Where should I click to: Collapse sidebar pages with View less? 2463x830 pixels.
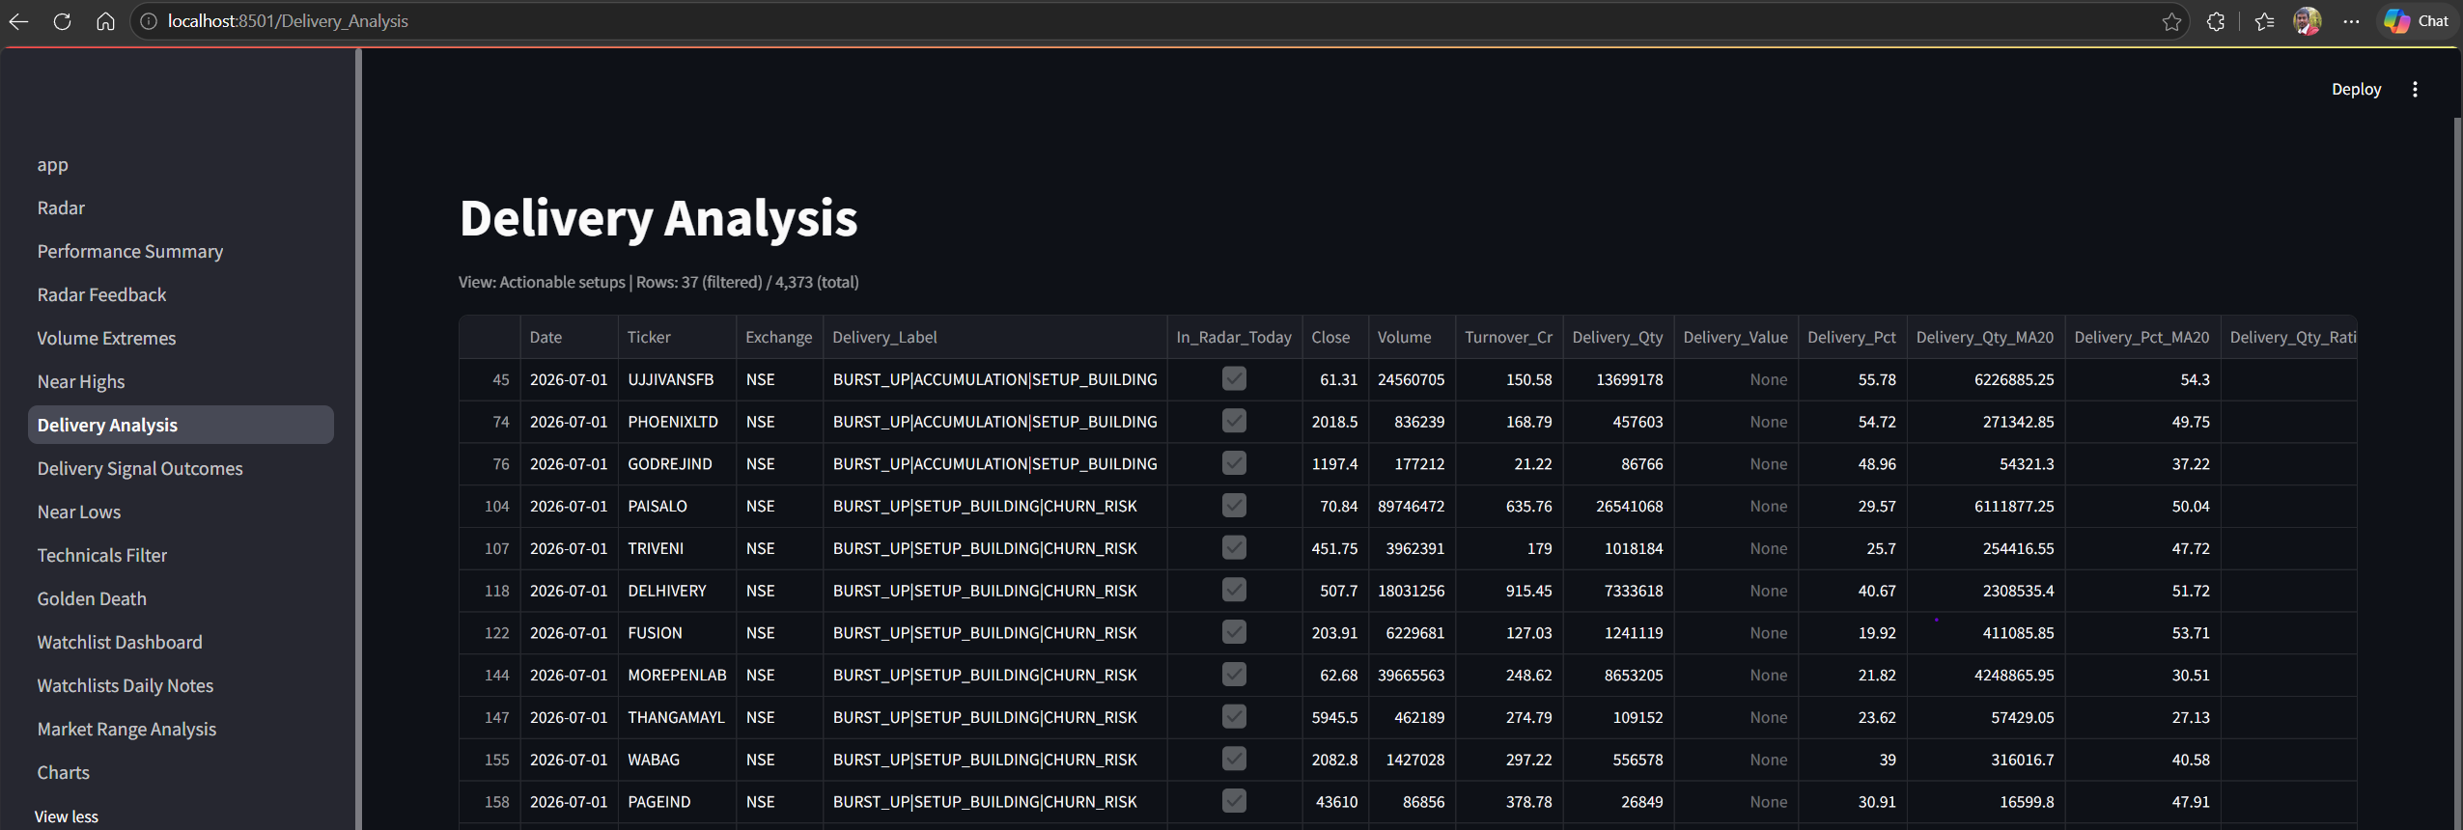click(67, 816)
